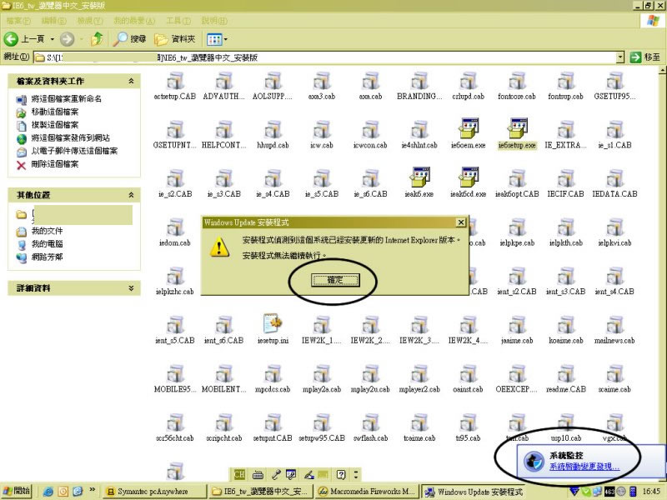Click 將這個檔案重新命名 link

(x=67, y=98)
